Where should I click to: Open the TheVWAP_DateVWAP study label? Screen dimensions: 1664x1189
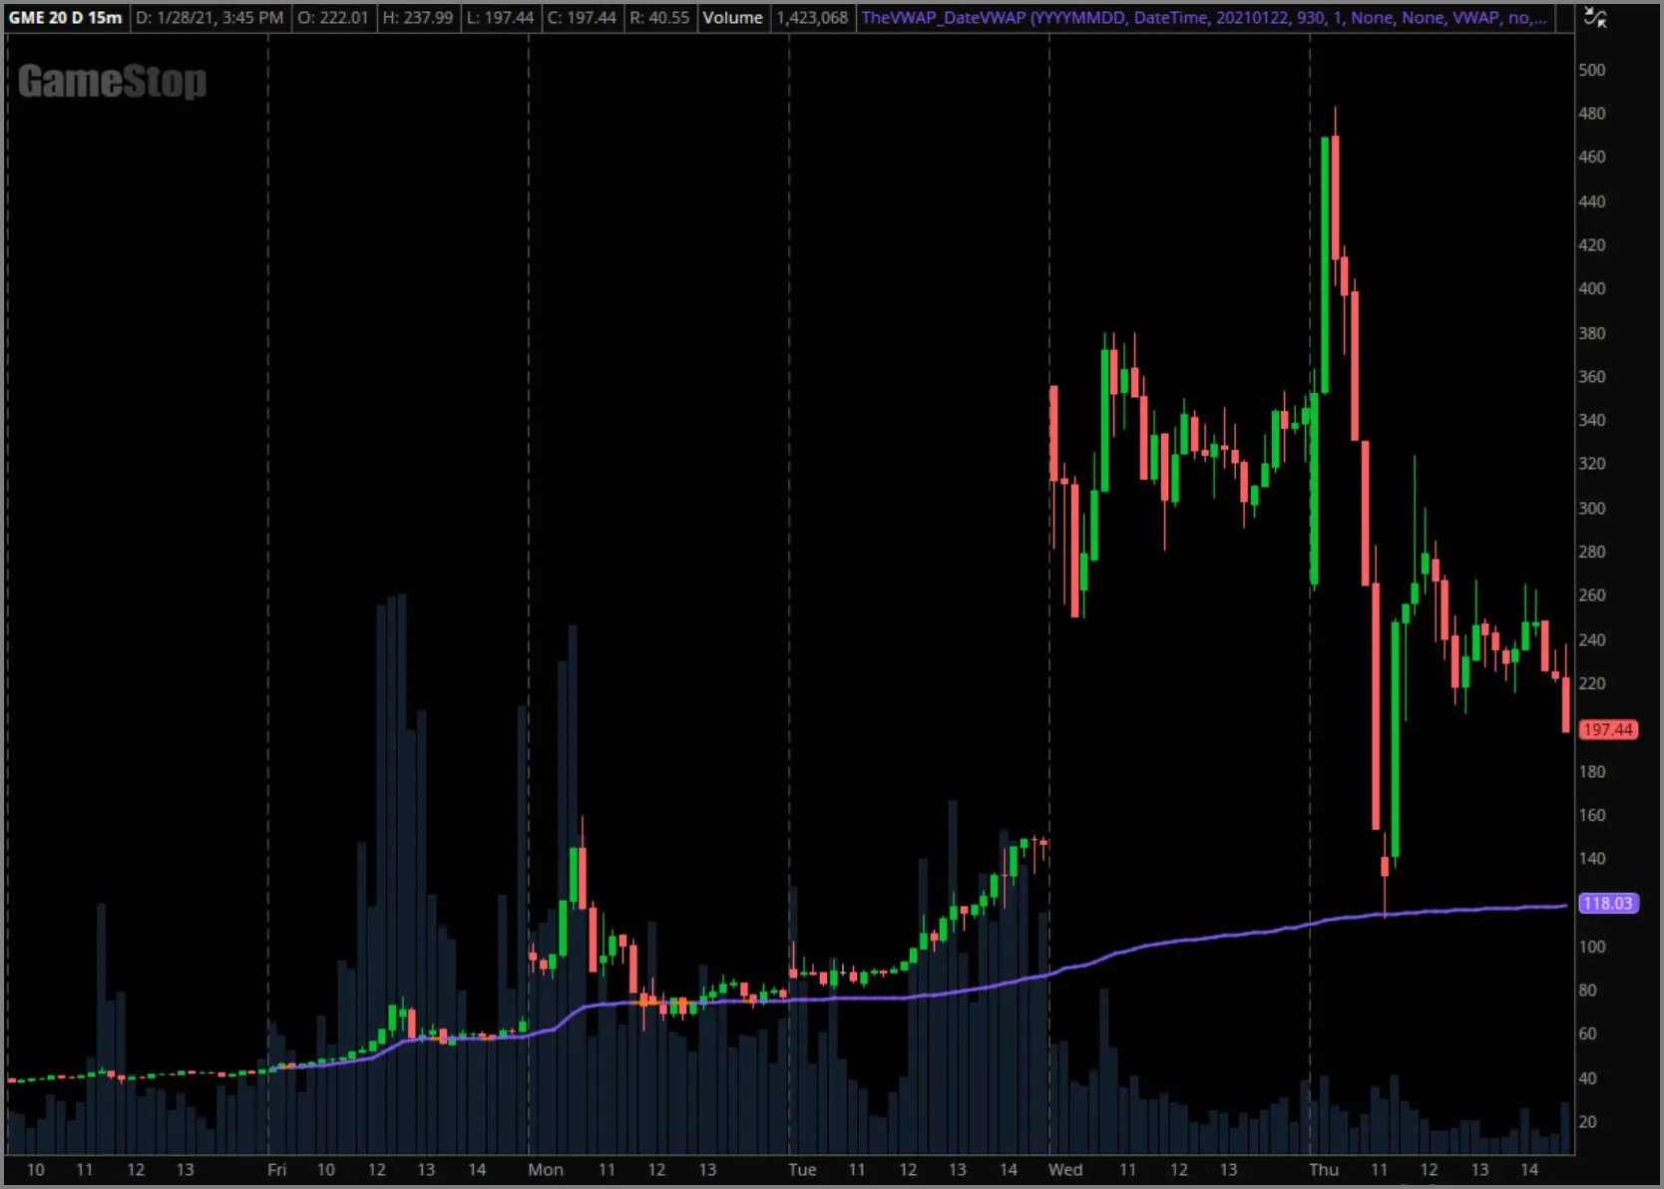click(1204, 18)
